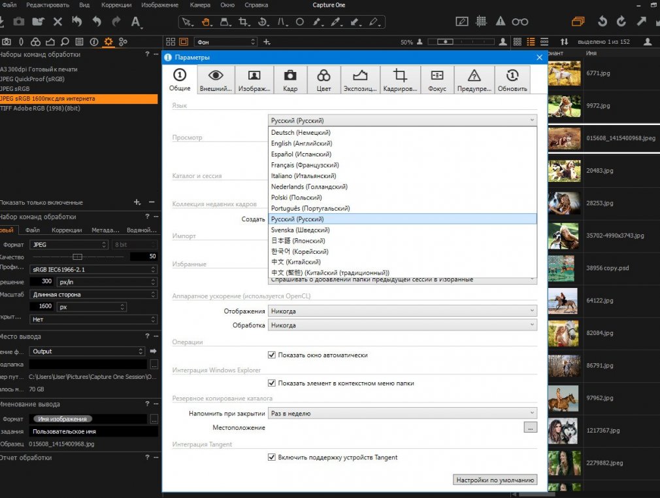The height and width of the screenshot is (498, 660).
Task: Open the Фон viewer dropdown
Action: (225, 42)
